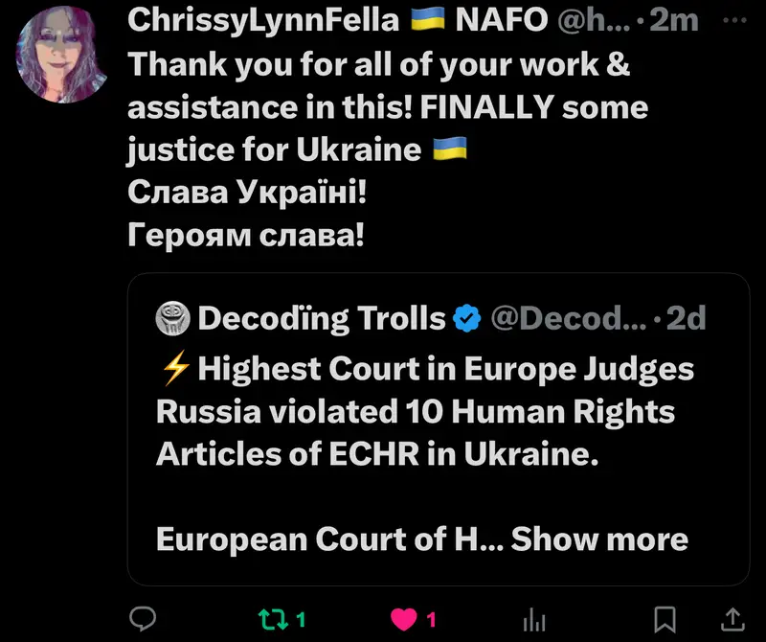Toggle the bookmark icon
This screenshot has width=766, height=642.
click(x=665, y=620)
